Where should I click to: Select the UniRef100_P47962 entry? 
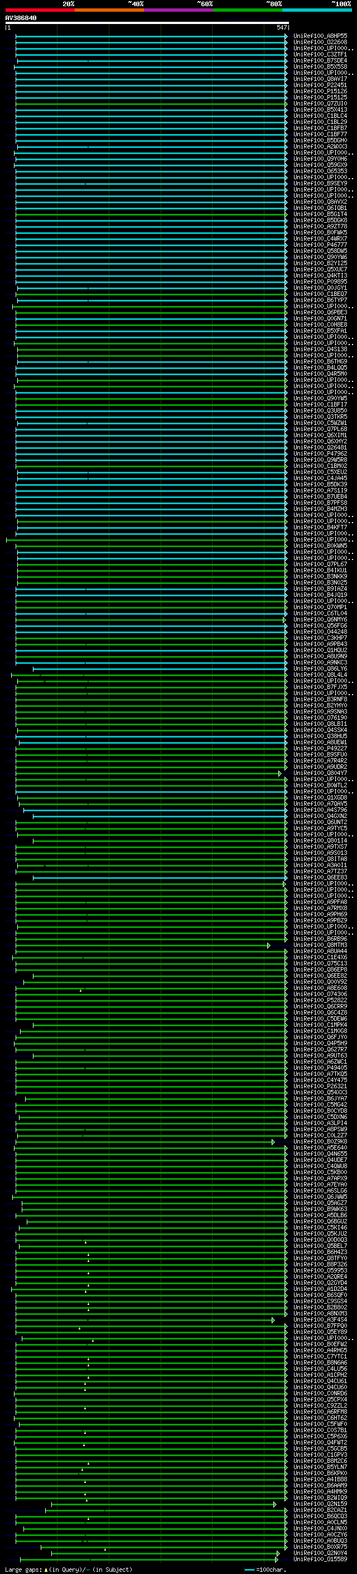pos(320,453)
